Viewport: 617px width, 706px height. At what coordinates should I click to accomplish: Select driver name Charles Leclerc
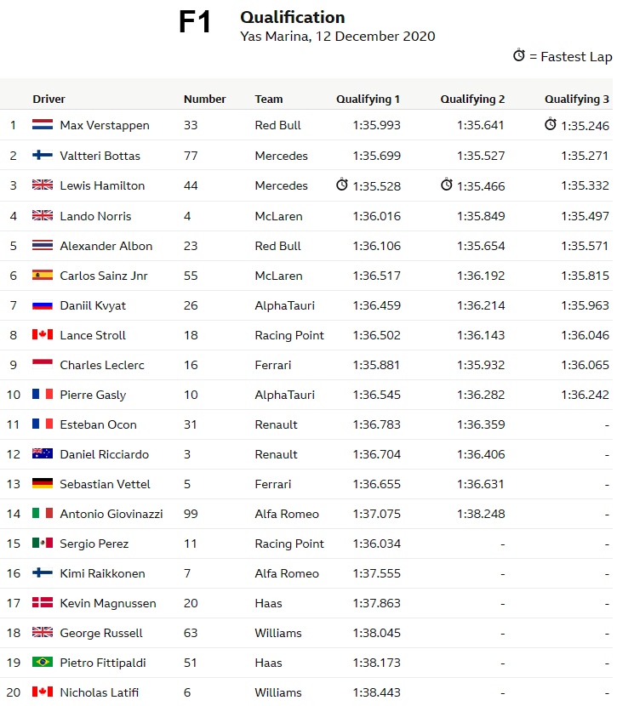102,365
